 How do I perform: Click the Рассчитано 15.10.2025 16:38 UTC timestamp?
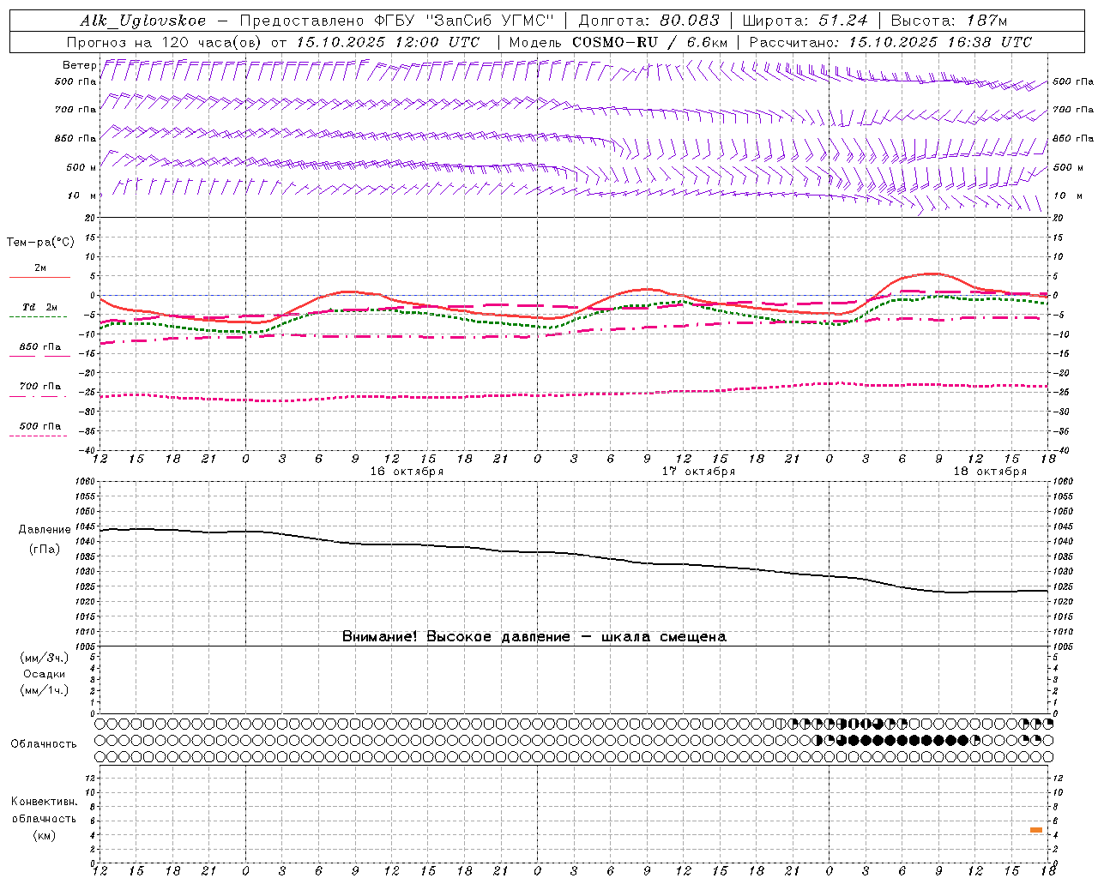(x=890, y=42)
